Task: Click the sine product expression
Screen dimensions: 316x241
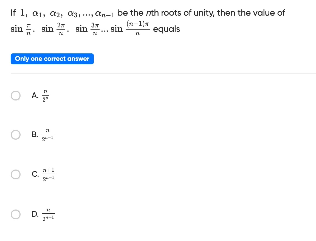Action: (x=80, y=28)
